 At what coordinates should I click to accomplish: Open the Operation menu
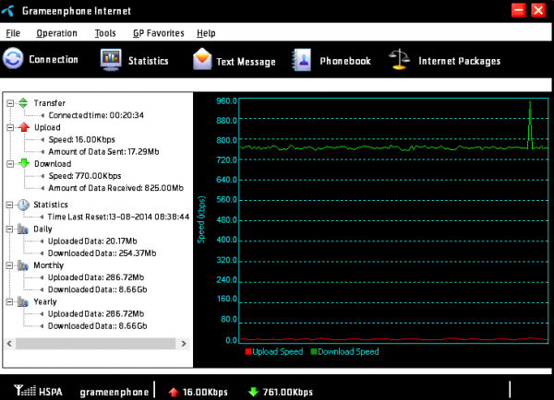click(x=56, y=33)
